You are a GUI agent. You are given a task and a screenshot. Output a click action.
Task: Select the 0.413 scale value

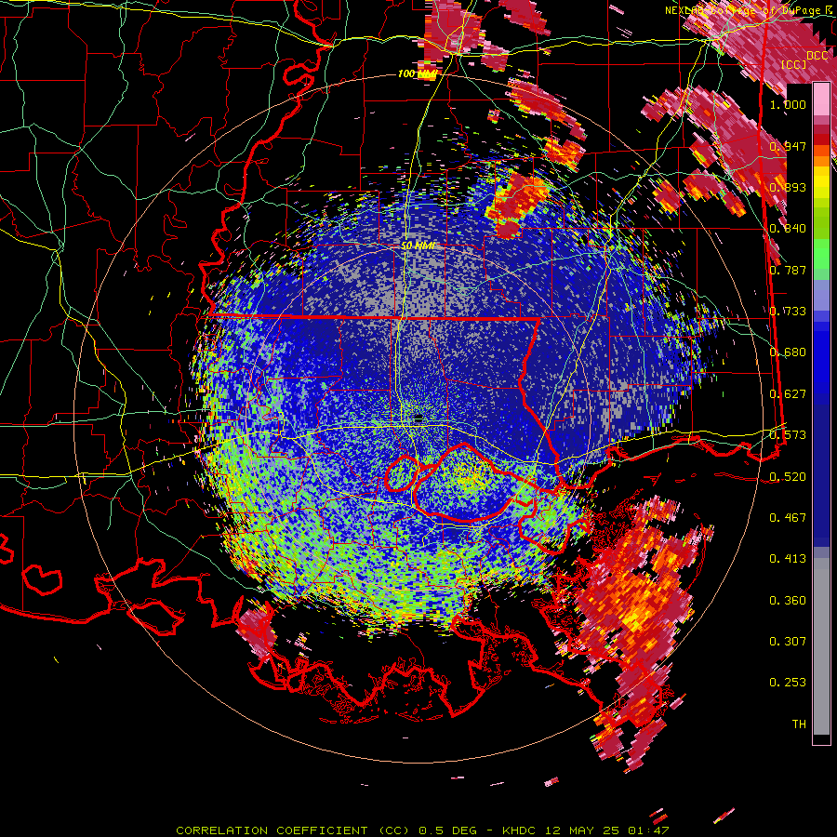(788, 558)
